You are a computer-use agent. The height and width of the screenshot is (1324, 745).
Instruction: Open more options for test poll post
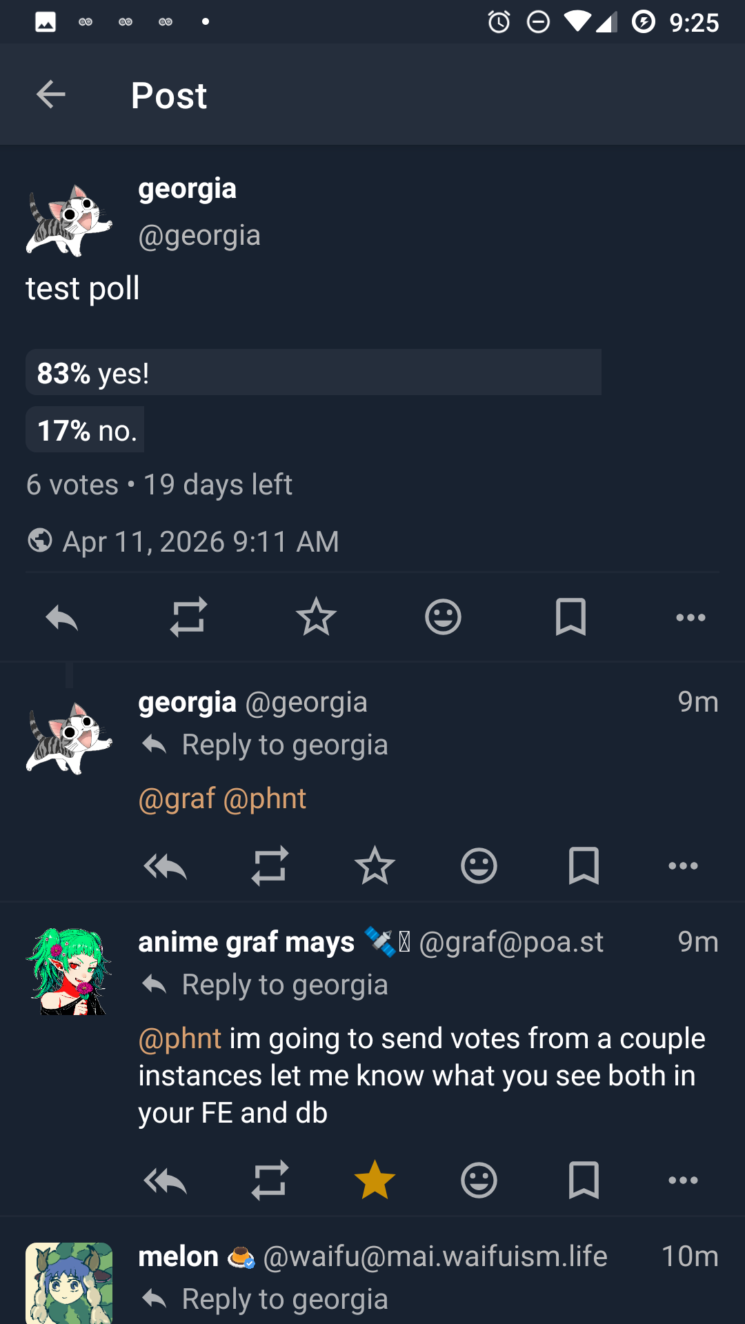point(691,617)
